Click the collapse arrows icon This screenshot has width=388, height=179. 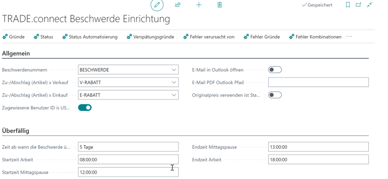tap(369, 5)
